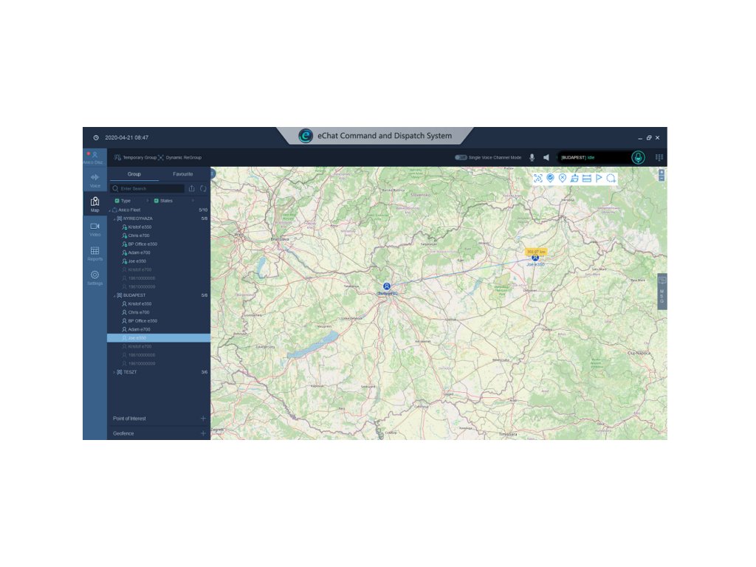Open the Map section in the sidebar
This screenshot has height=567, width=756.
tap(95, 205)
